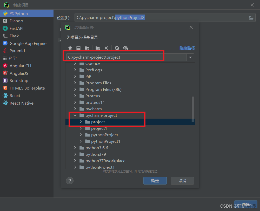Jump to desktop directory icon
Viewport: 260px width, 211px height.
click(x=78, y=48)
